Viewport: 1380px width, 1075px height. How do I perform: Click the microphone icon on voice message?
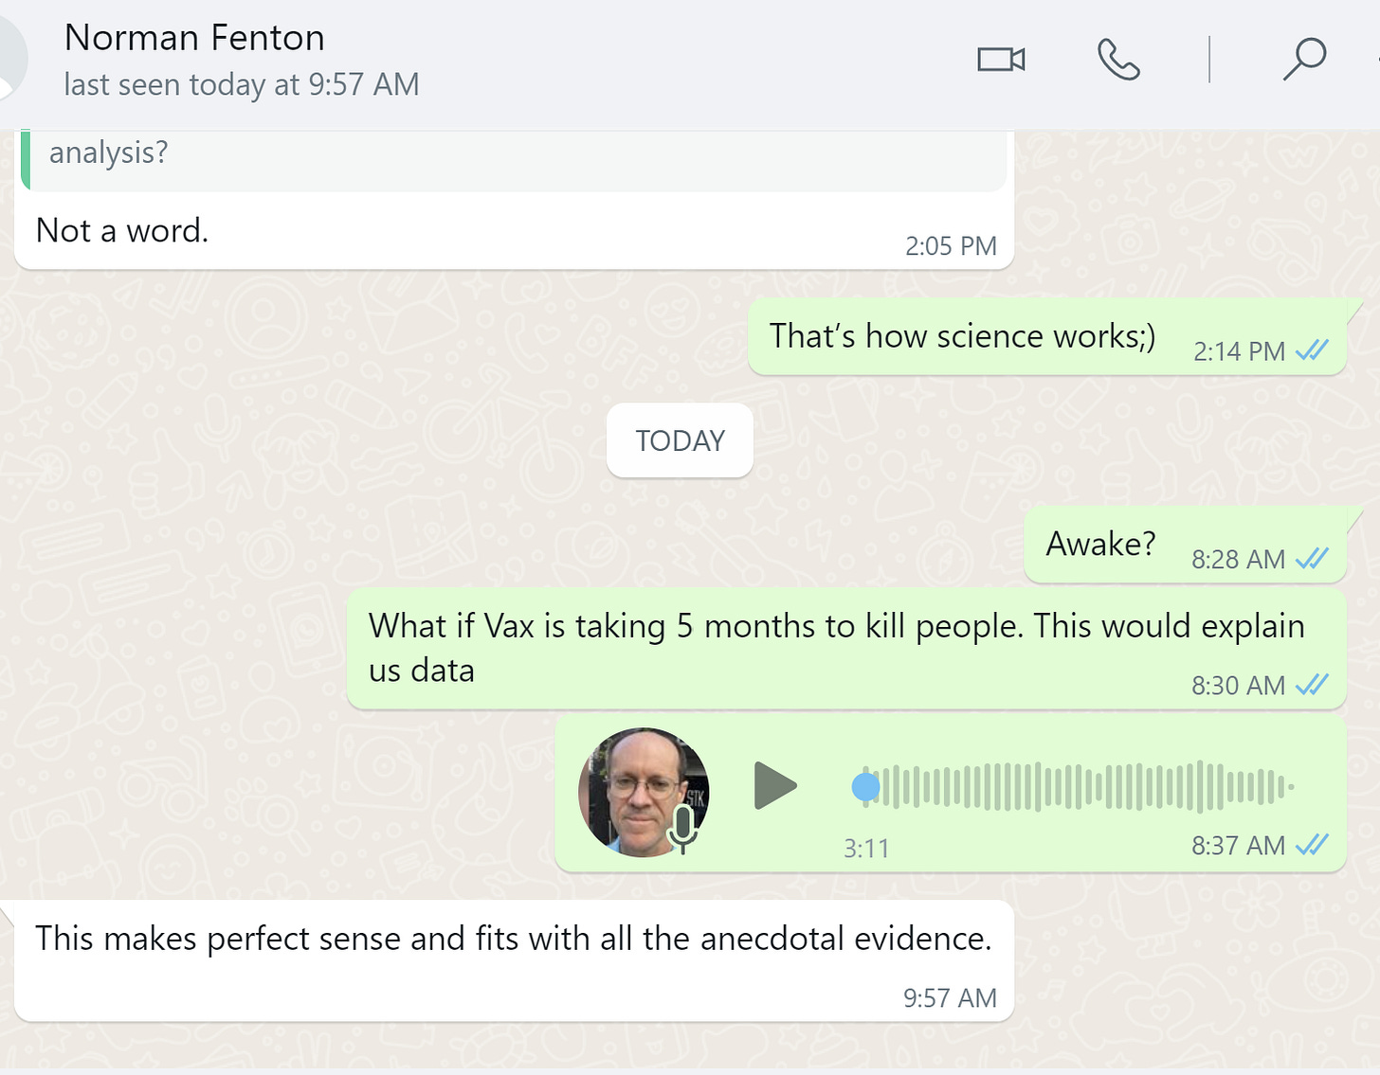(682, 827)
